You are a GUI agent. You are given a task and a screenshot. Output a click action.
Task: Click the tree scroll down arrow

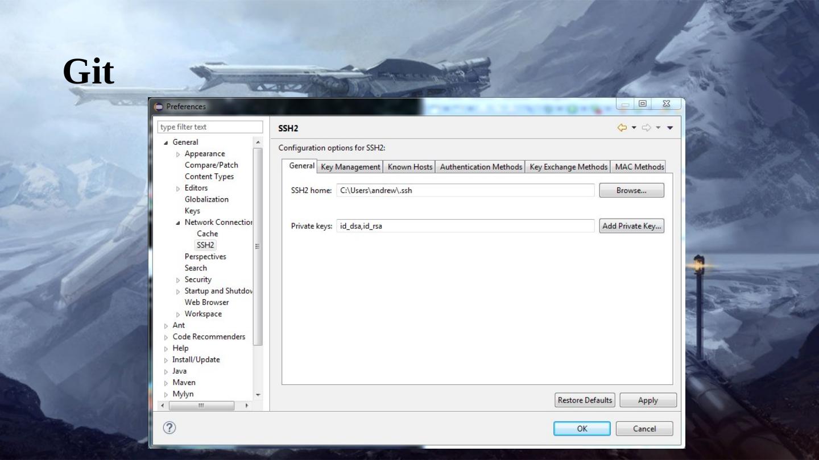[258, 395]
